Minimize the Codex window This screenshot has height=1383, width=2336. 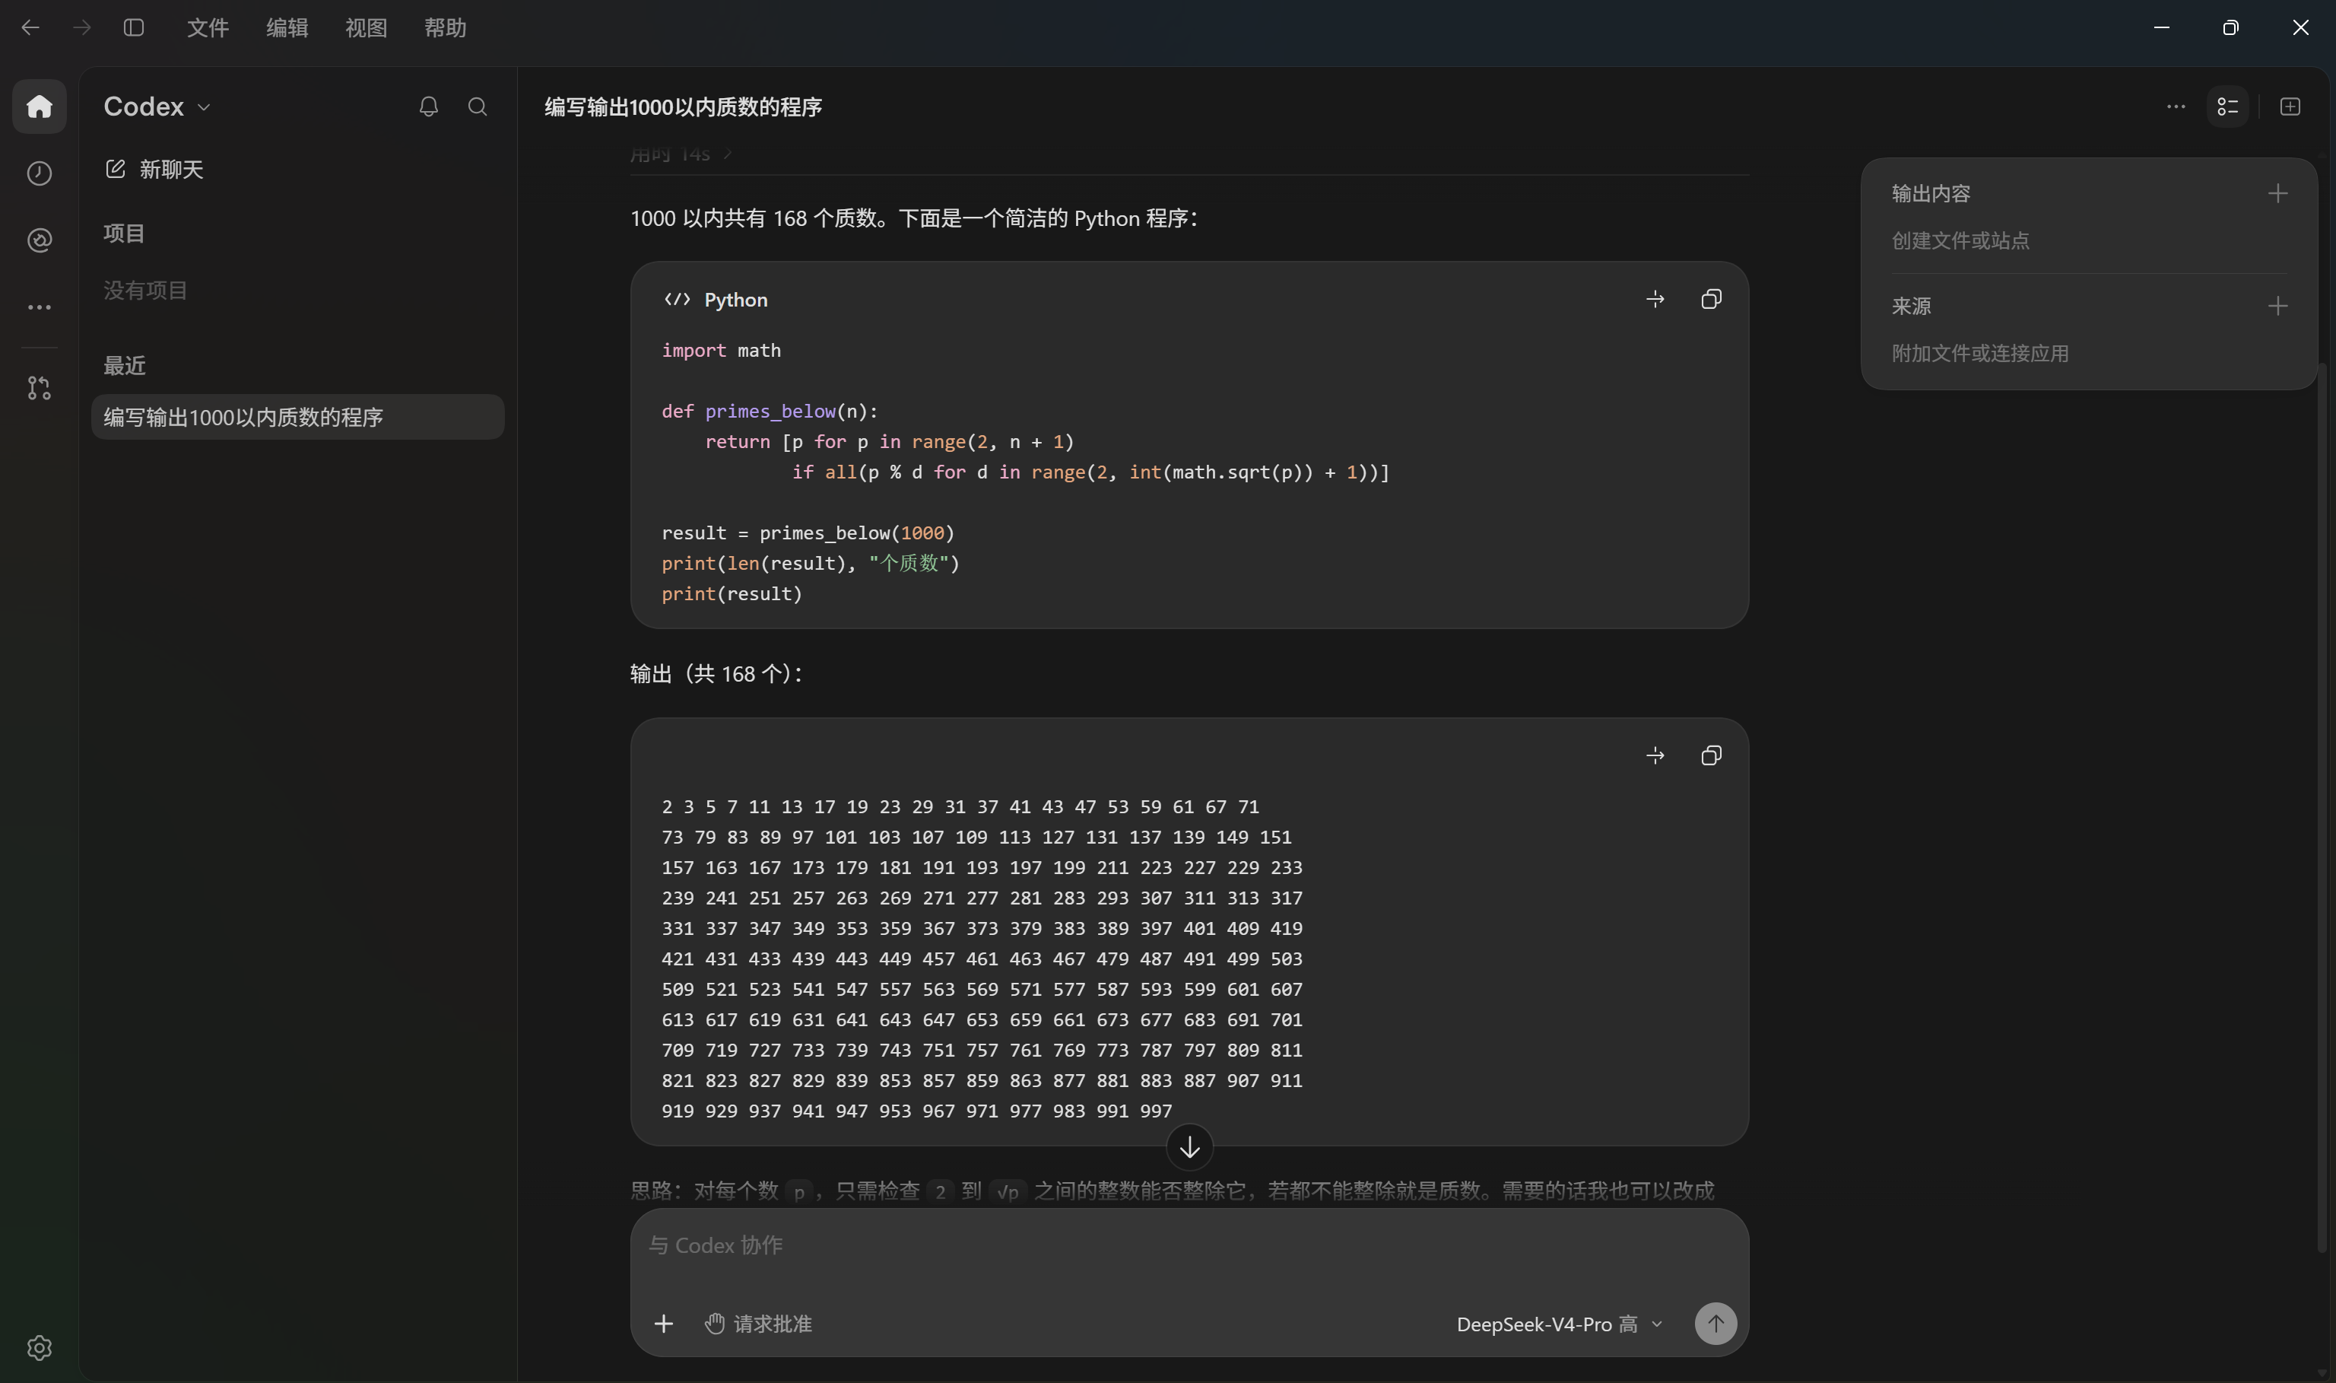click(x=2162, y=27)
